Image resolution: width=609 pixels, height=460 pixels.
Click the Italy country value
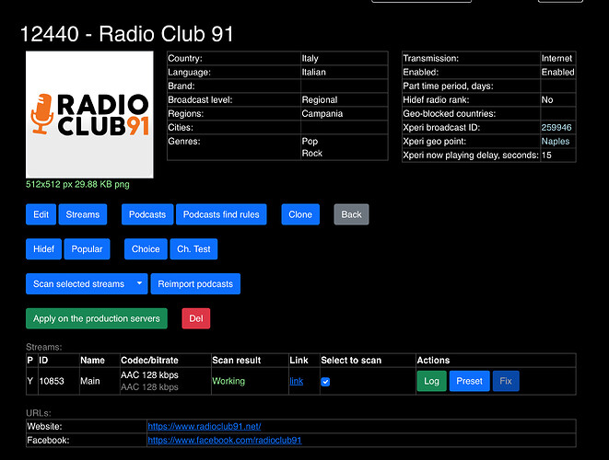[310, 58]
